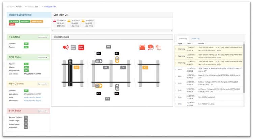253x140 pixels.
Task: Open the Configure Site link
Action: [50, 7]
